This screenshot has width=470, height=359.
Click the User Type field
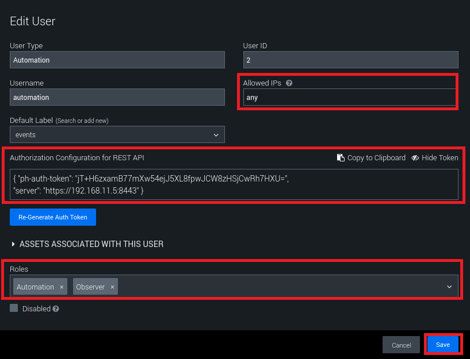pyautogui.click(x=117, y=60)
